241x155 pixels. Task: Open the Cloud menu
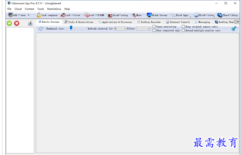coord(18,9)
